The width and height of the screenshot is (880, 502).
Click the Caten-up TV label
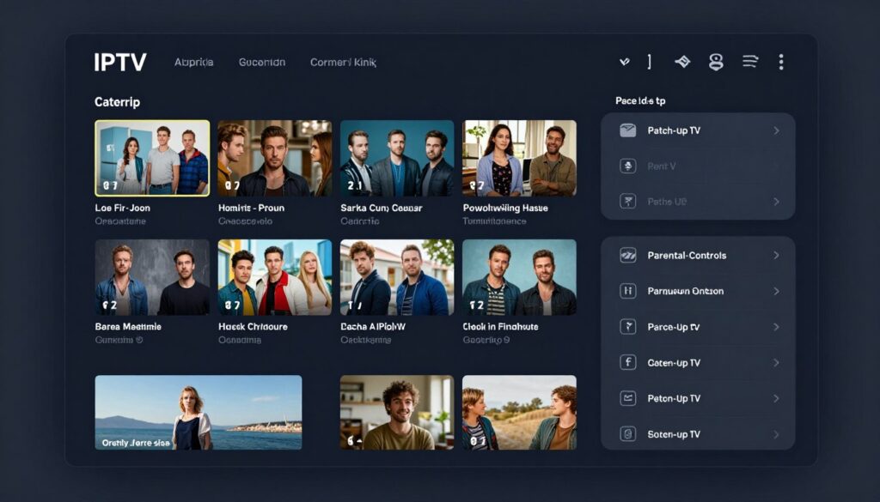tap(674, 362)
